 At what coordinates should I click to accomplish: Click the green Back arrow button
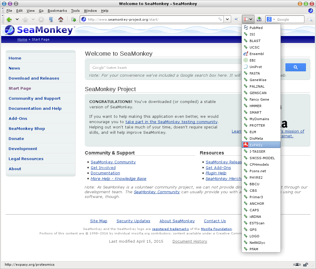pos(9,20)
